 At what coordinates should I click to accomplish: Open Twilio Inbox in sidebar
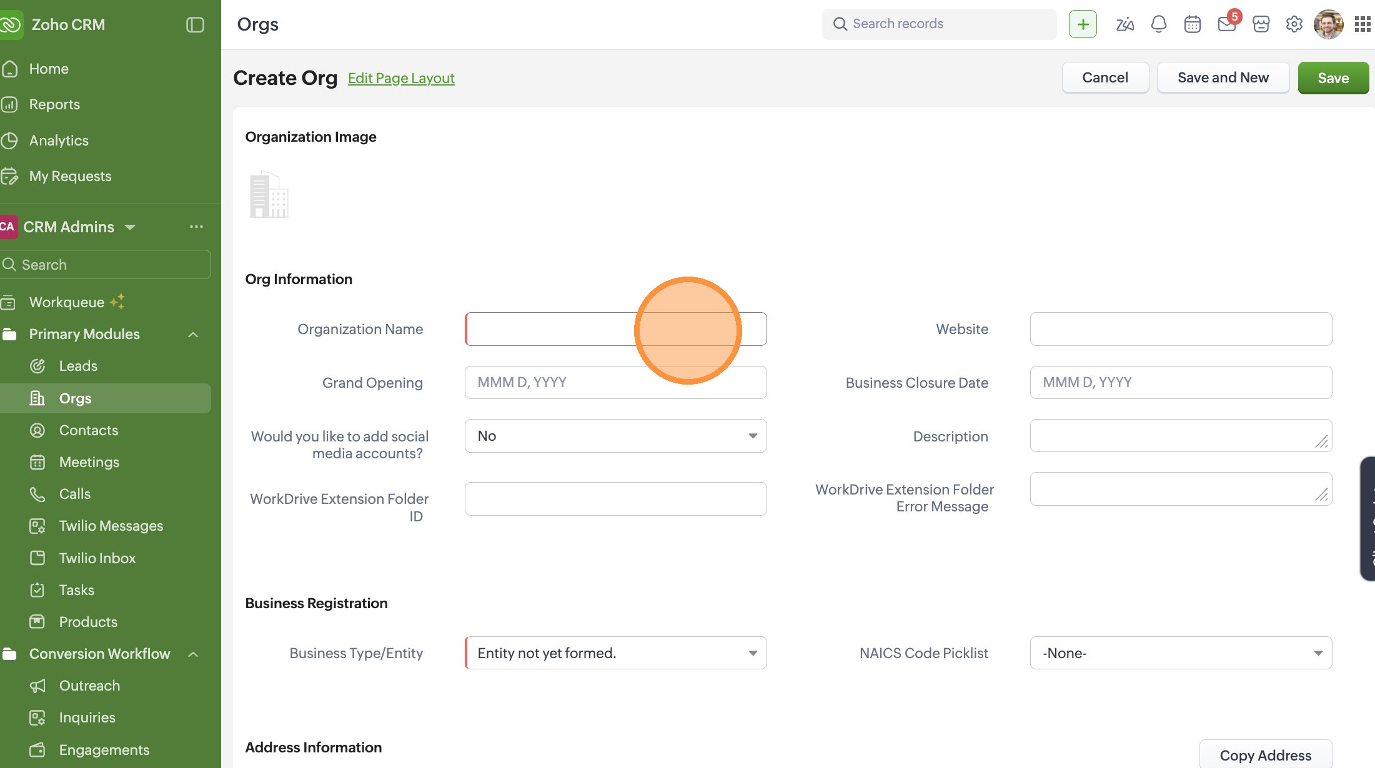tap(97, 558)
